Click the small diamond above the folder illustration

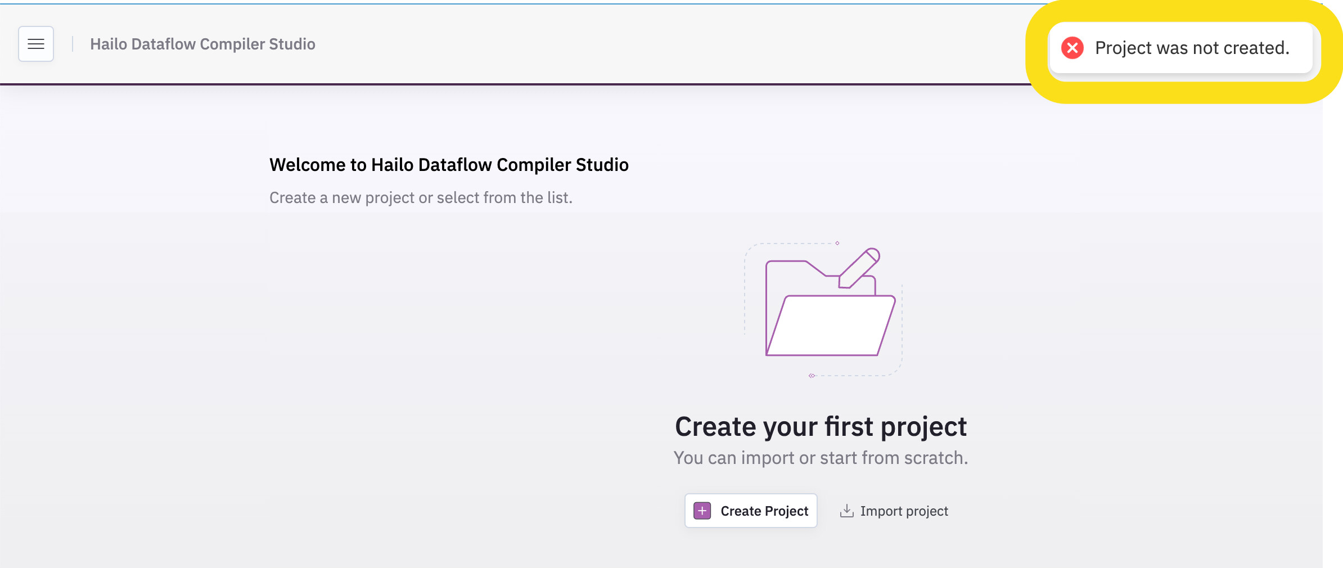click(x=837, y=243)
